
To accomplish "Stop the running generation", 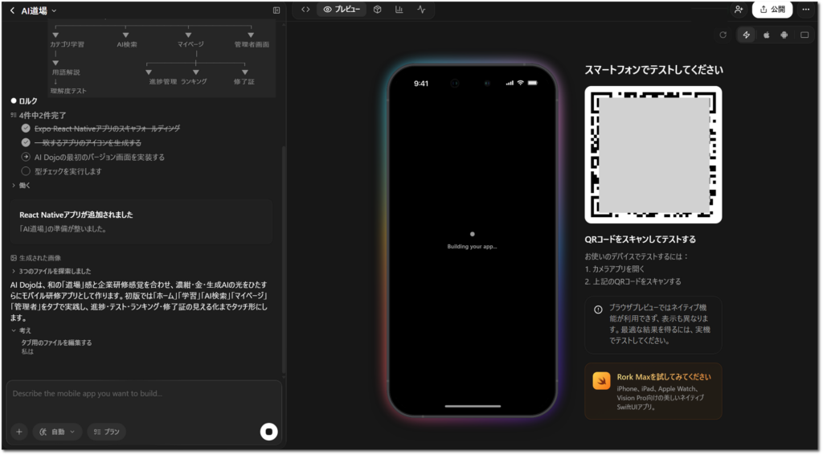I will (269, 432).
